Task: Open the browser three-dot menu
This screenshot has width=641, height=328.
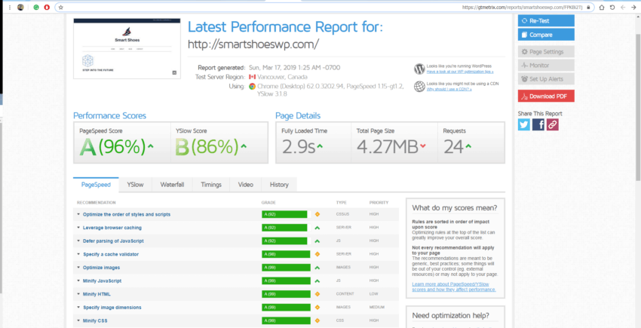Action: [x=10, y=8]
